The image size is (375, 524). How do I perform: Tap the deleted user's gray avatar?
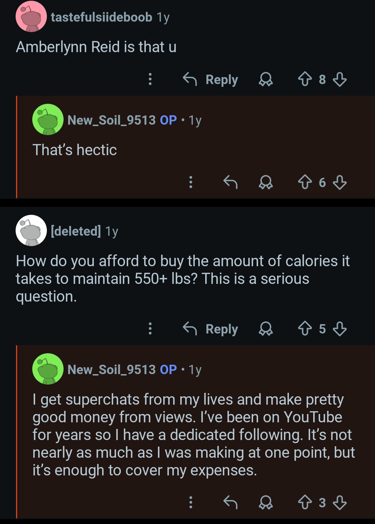[x=31, y=230]
